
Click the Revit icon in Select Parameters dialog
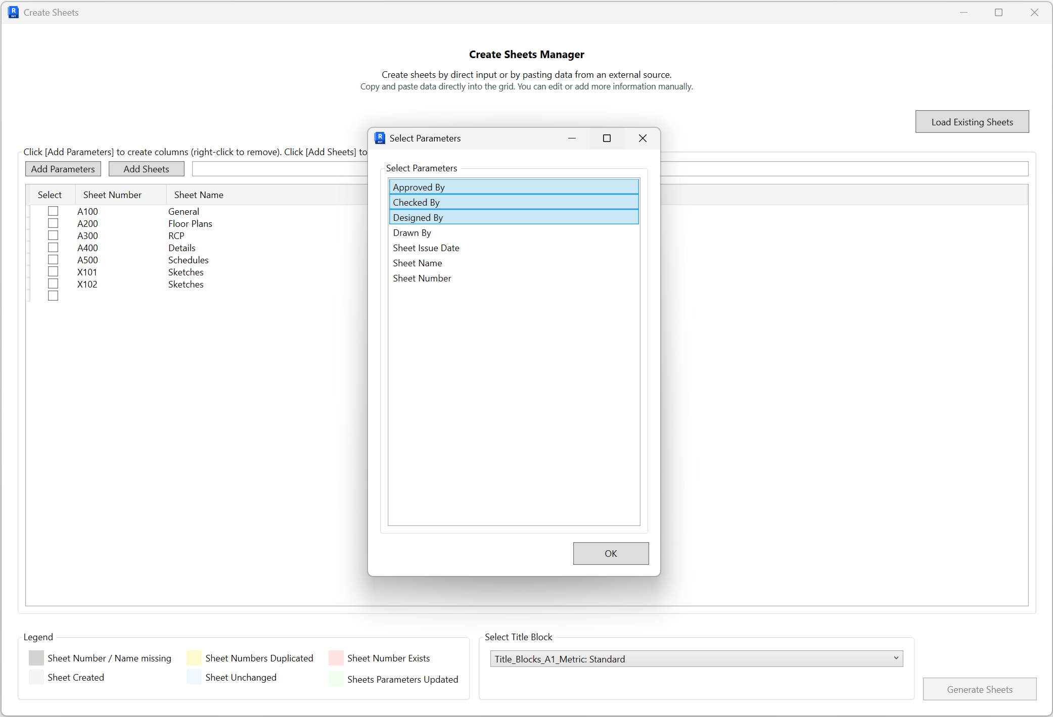[x=380, y=138]
